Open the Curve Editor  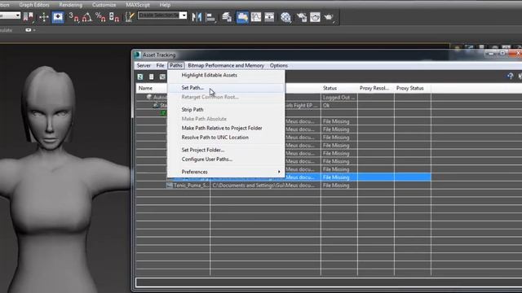256,17
